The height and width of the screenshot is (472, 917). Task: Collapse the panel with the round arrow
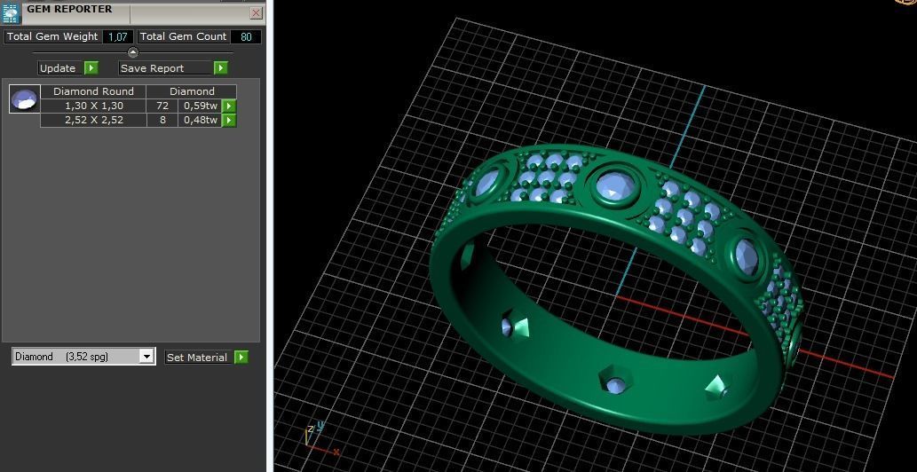click(x=133, y=52)
